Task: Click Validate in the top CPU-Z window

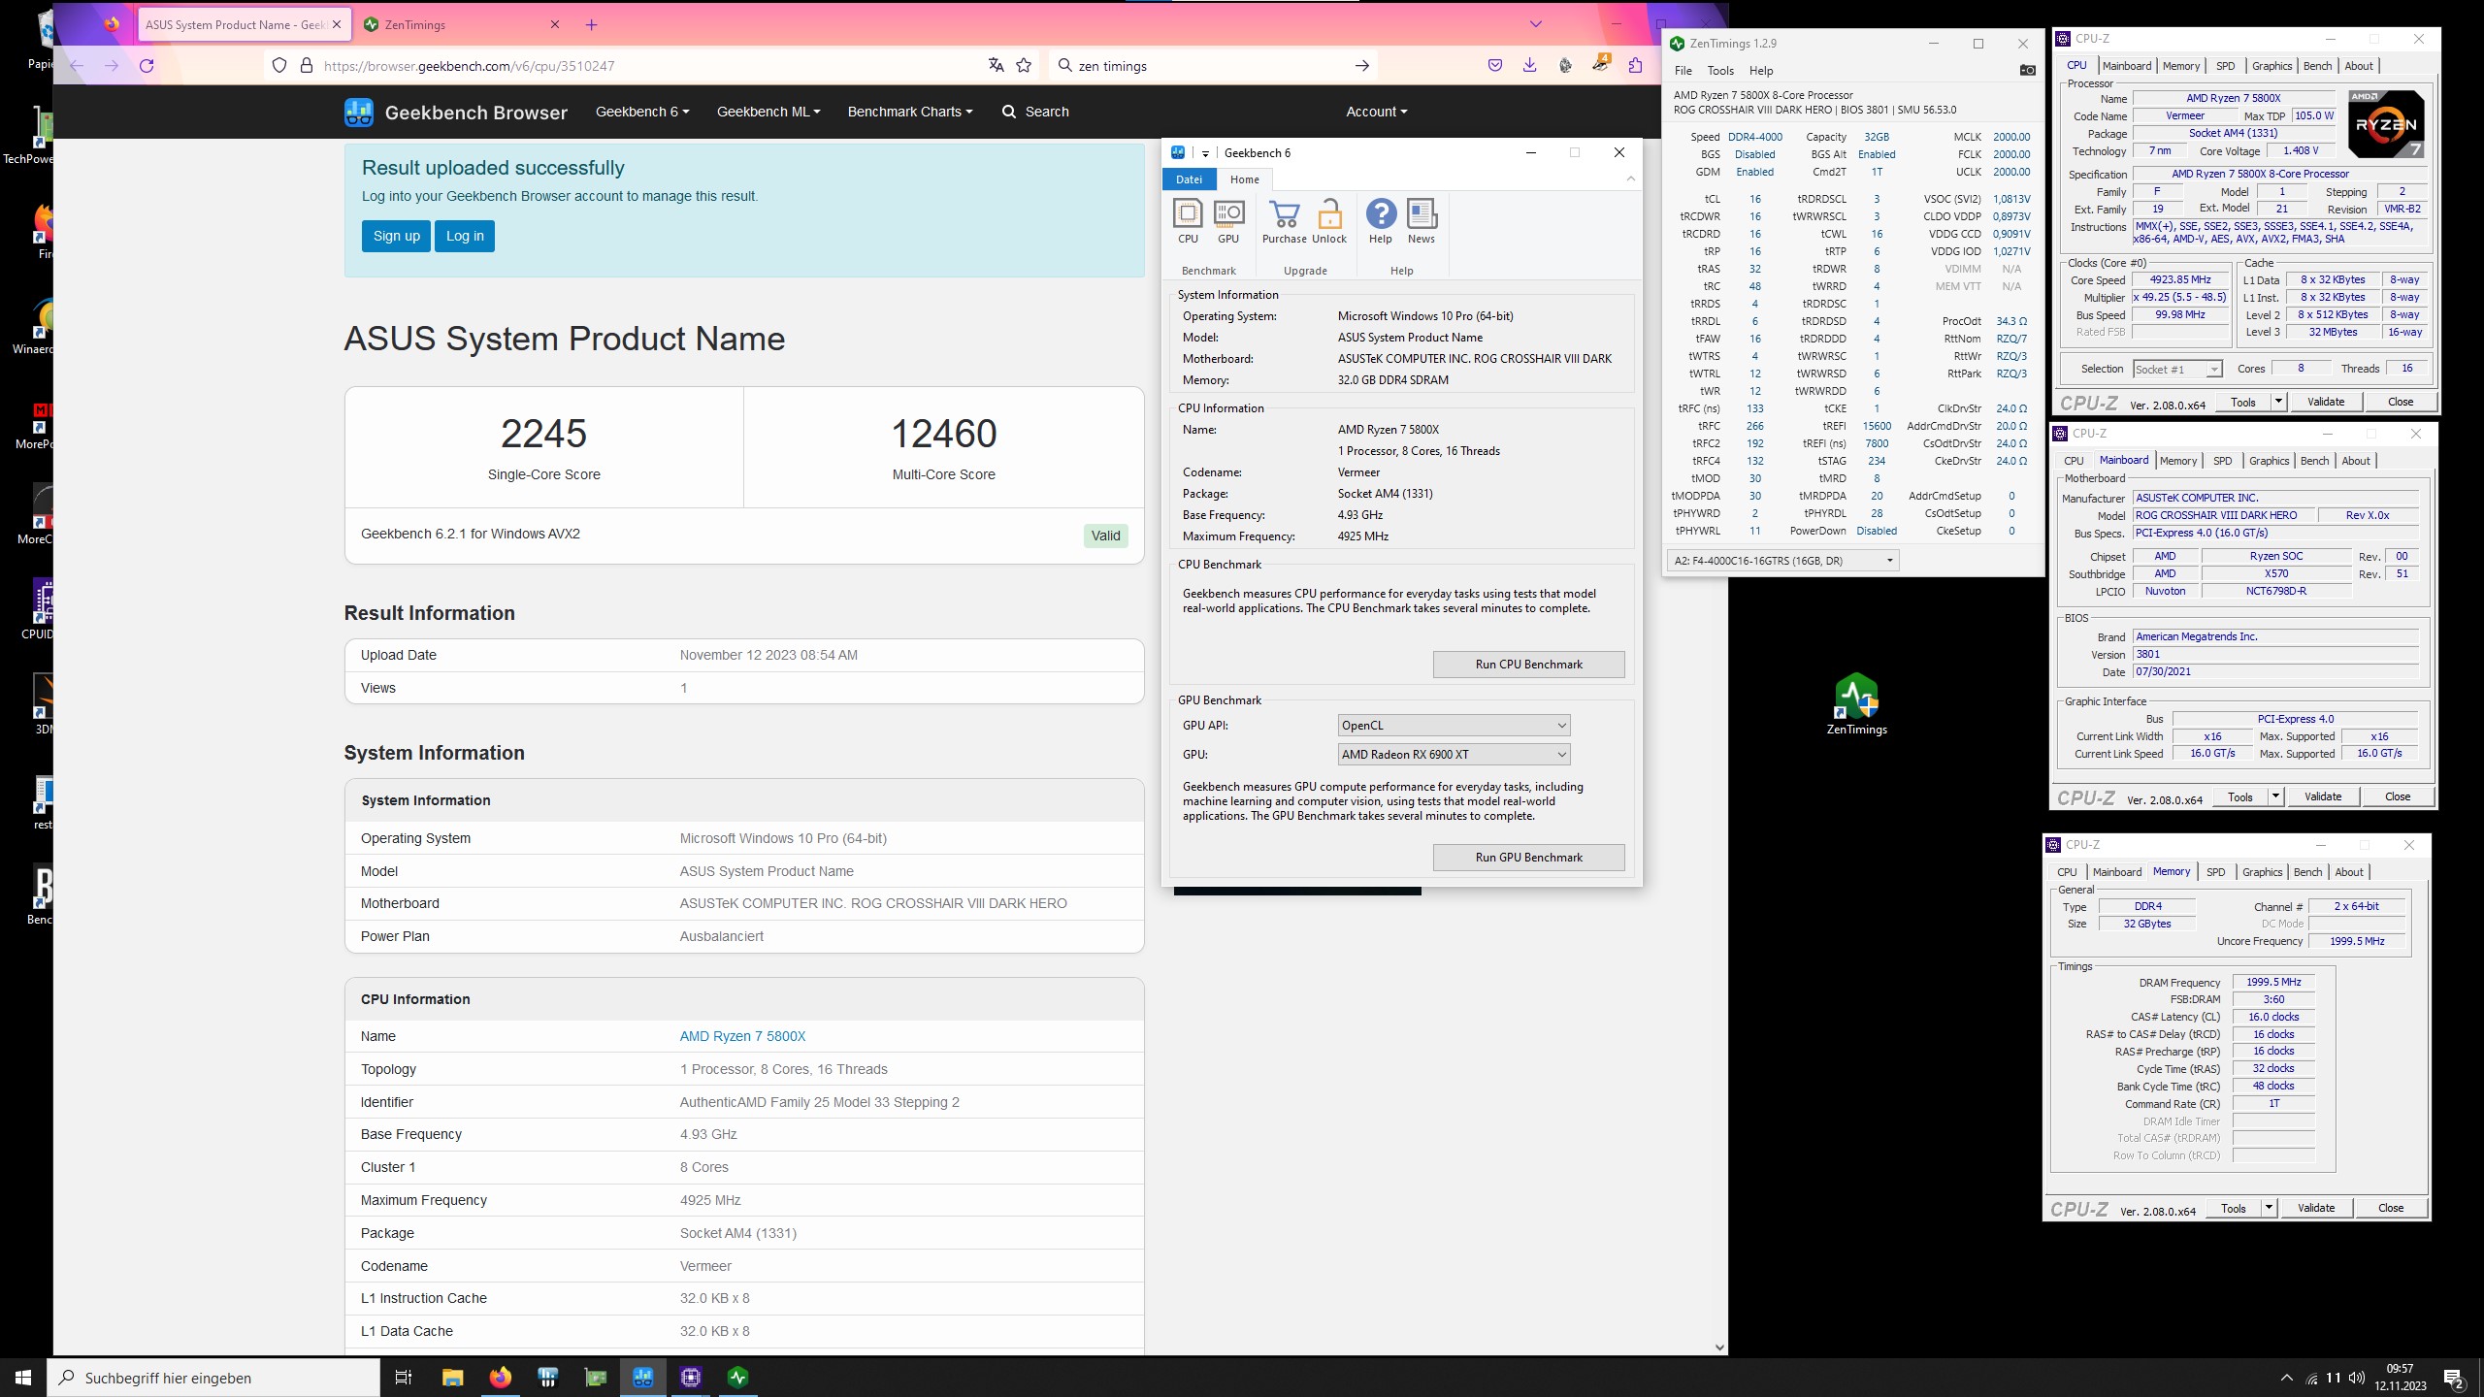Action: [2325, 402]
